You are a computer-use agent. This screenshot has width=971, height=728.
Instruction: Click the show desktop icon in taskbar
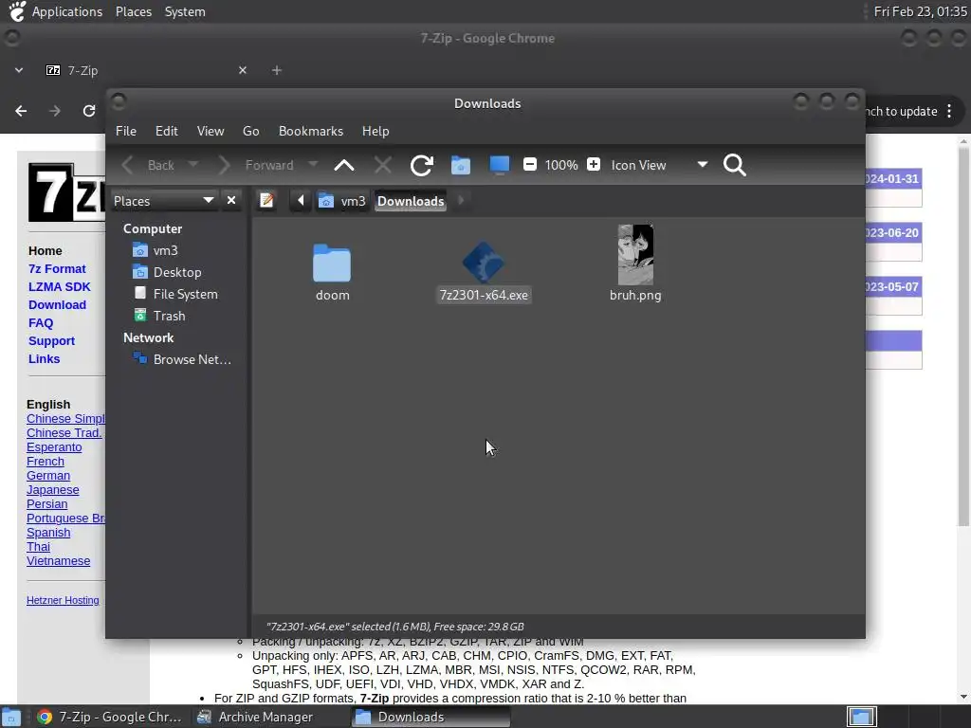(11, 718)
